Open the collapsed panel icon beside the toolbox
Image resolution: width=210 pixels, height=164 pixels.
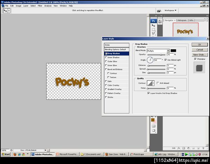[x=160, y=22]
